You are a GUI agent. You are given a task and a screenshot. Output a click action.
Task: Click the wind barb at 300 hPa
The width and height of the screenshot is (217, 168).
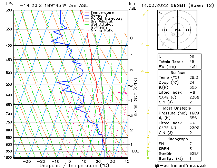click(148, 11)
